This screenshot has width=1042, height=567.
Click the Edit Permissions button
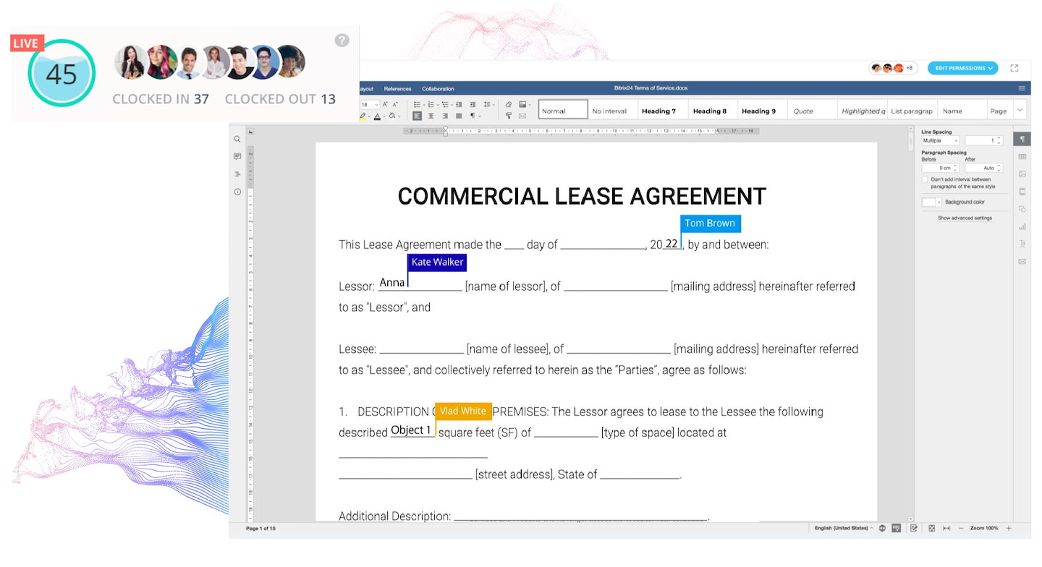tap(962, 68)
